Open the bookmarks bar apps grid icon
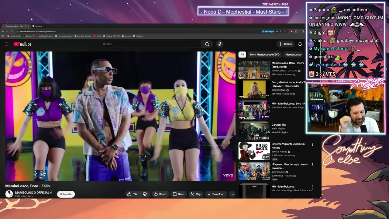 (x=2, y=36)
